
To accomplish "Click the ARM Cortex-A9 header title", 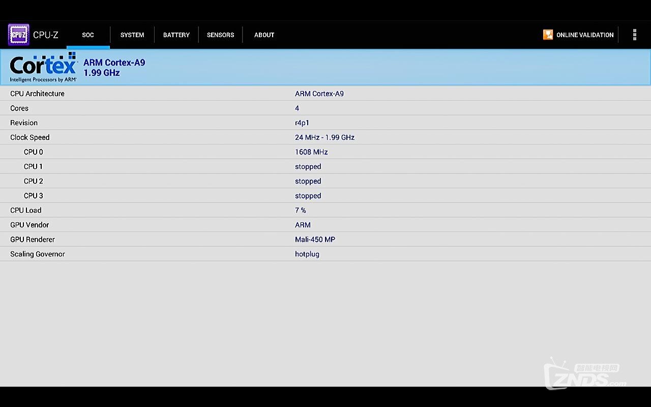I will click(114, 63).
